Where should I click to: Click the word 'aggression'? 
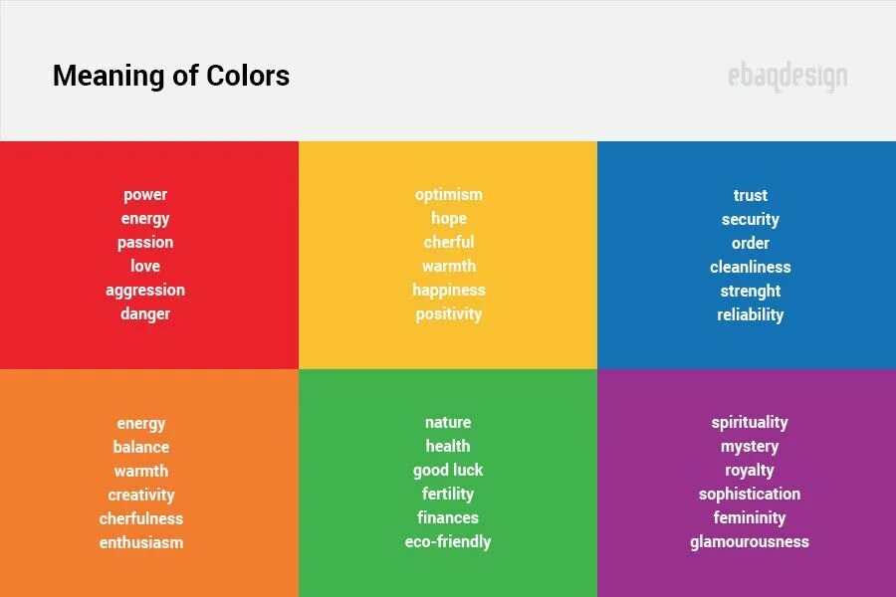pos(145,291)
